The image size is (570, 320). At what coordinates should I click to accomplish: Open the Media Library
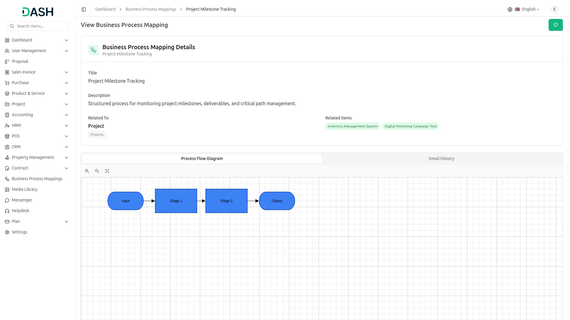coord(24,189)
